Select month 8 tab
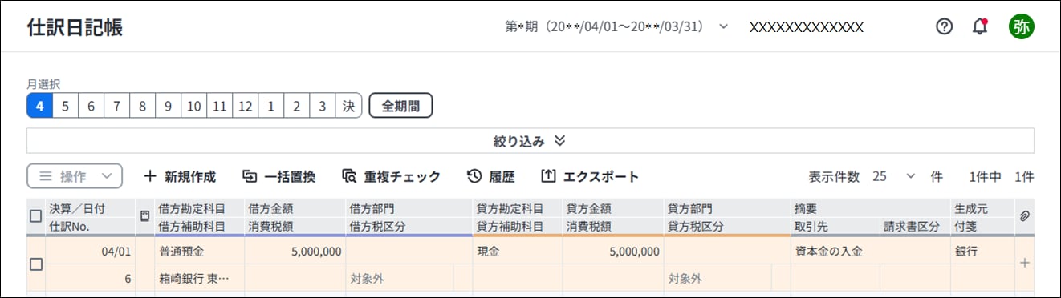The image size is (1061, 298). click(142, 106)
